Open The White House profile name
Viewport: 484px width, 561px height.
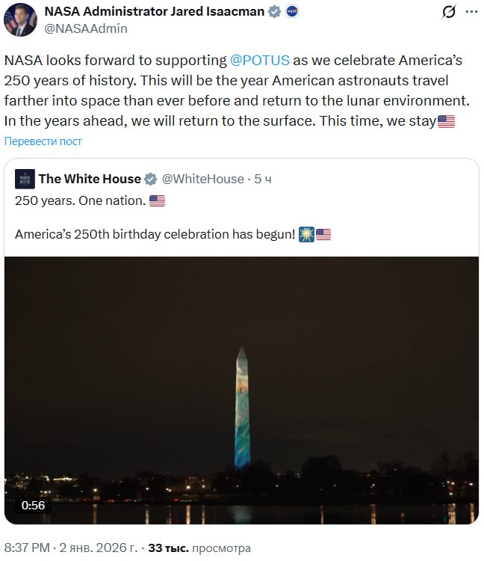(x=90, y=179)
